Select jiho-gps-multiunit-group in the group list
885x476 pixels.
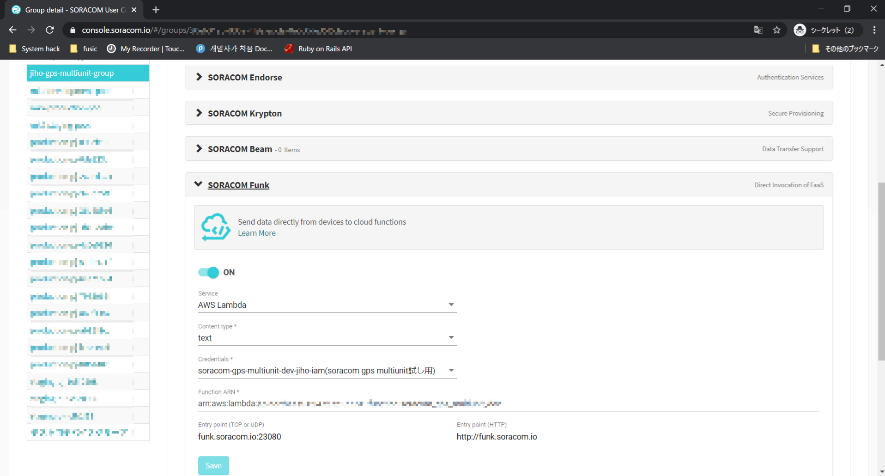click(88, 73)
